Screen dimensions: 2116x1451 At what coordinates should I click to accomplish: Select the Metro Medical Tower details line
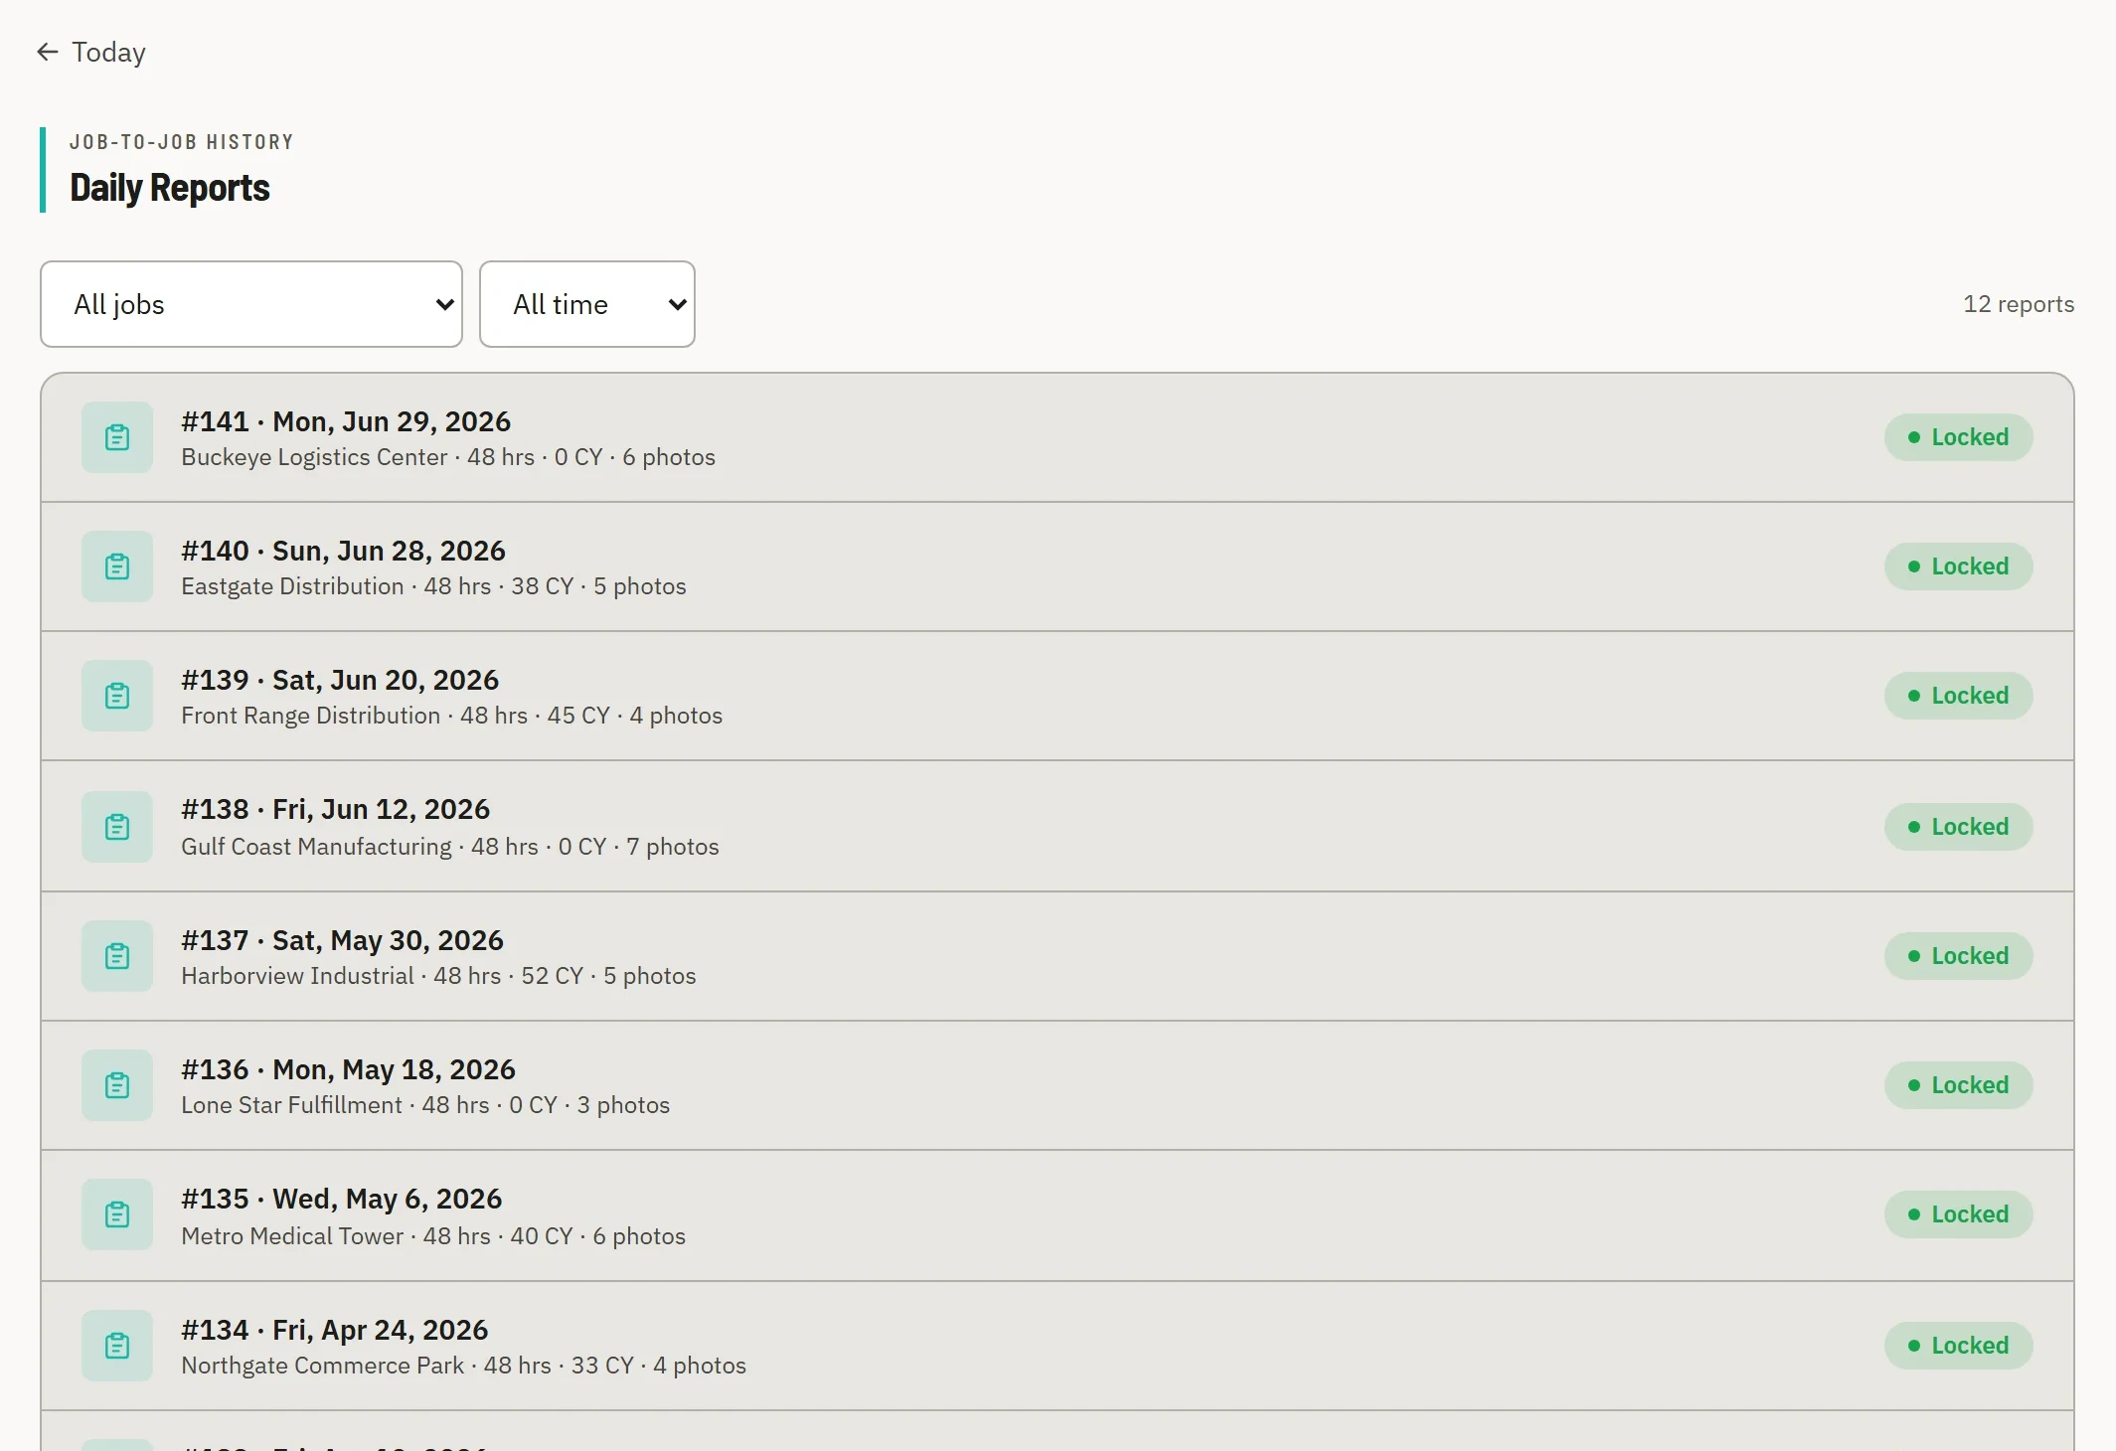[x=433, y=1236]
